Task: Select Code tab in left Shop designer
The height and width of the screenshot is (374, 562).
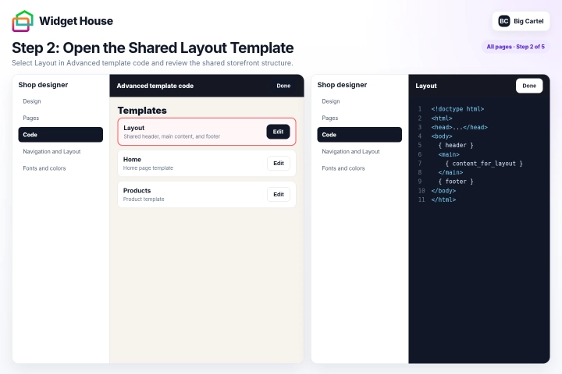Action: pos(61,135)
